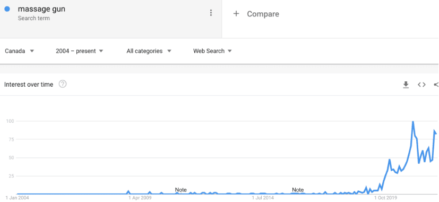Click the Note marker near 2011
This screenshot has width=439, height=202.
click(x=180, y=190)
